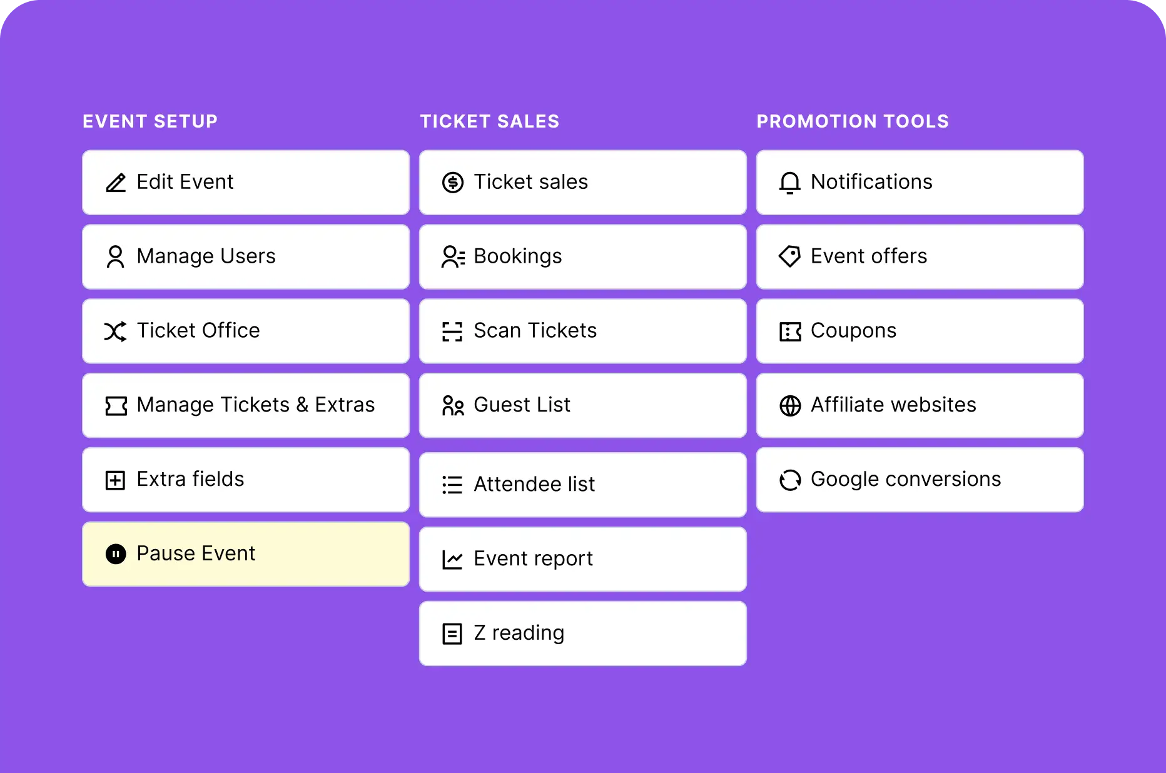Open Manage Tickets & Extras
Image resolution: width=1166 pixels, height=773 pixels.
point(246,405)
